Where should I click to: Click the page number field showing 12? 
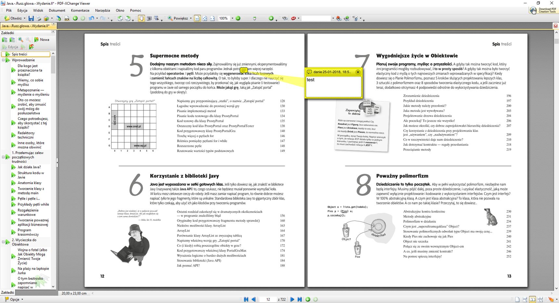pos(268,299)
